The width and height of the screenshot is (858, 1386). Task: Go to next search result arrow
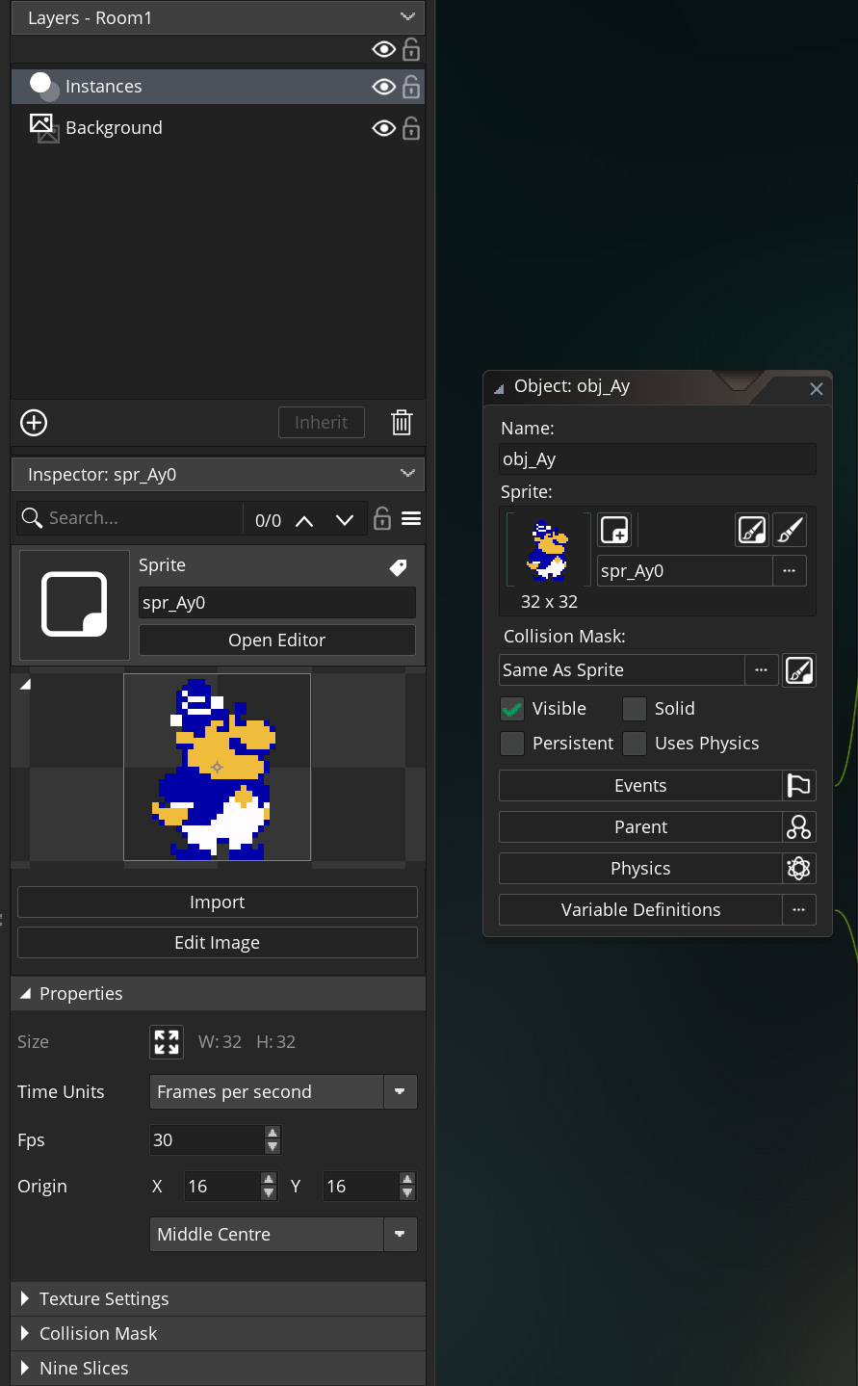click(345, 520)
